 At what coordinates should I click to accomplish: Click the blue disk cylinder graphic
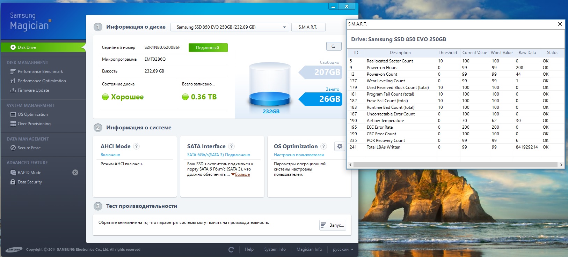(x=270, y=84)
